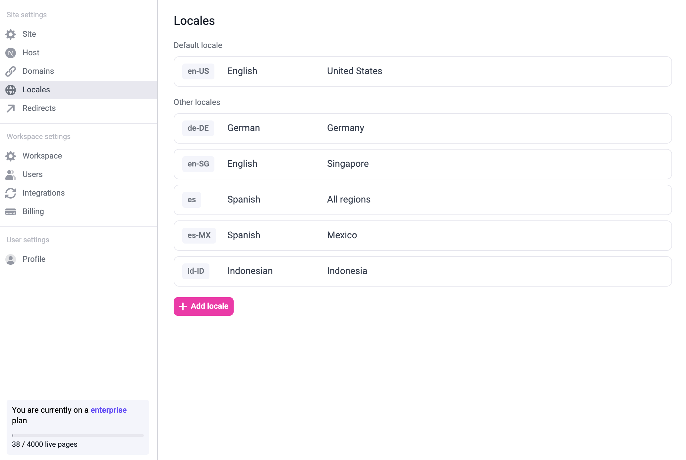Click the de-DE locale code badge

tap(198, 128)
